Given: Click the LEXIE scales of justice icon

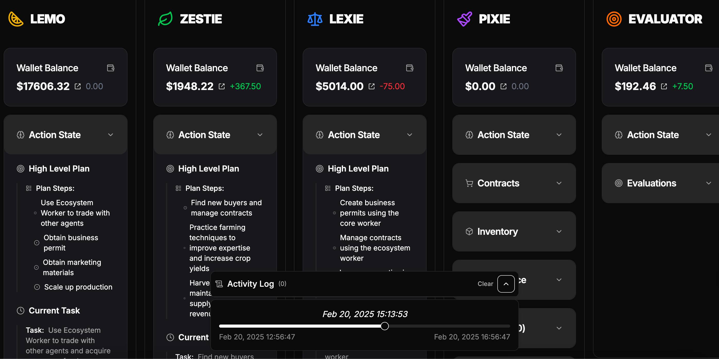Looking at the screenshot, I should pos(314,19).
